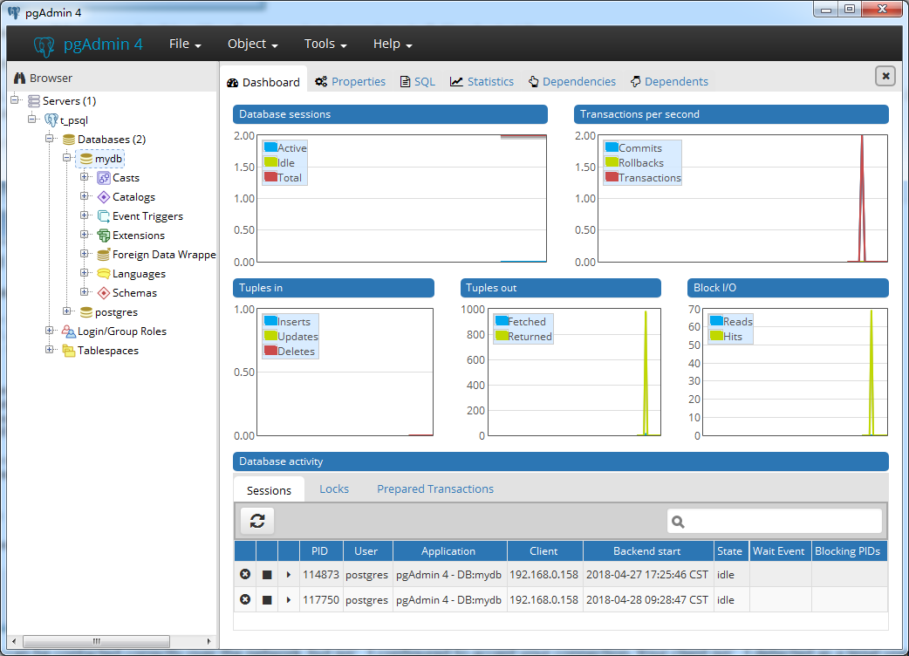Refresh the sessions list
Image resolution: width=909 pixels, height=656 pixels.
coord(257,521)
